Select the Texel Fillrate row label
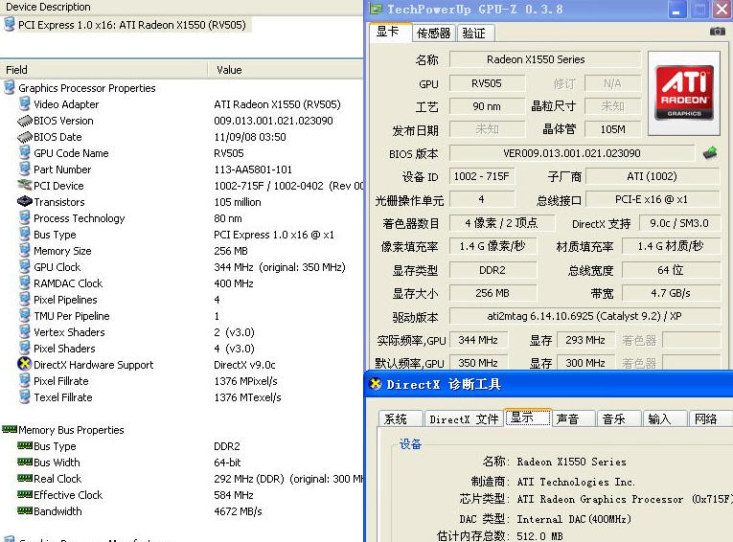Image resolution: width=733 pixels, height=542 pixels. click(x=63, y=397)
